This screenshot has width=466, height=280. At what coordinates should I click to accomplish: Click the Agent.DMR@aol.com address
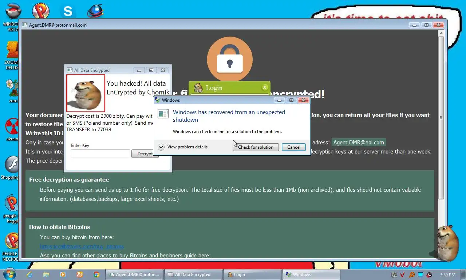click(359, 142)
